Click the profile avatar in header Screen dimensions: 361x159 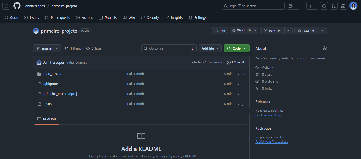(x=353, y=6)
